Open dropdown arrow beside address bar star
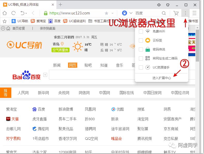Screen dimensions: 204x154 click(x=113, y=13)
